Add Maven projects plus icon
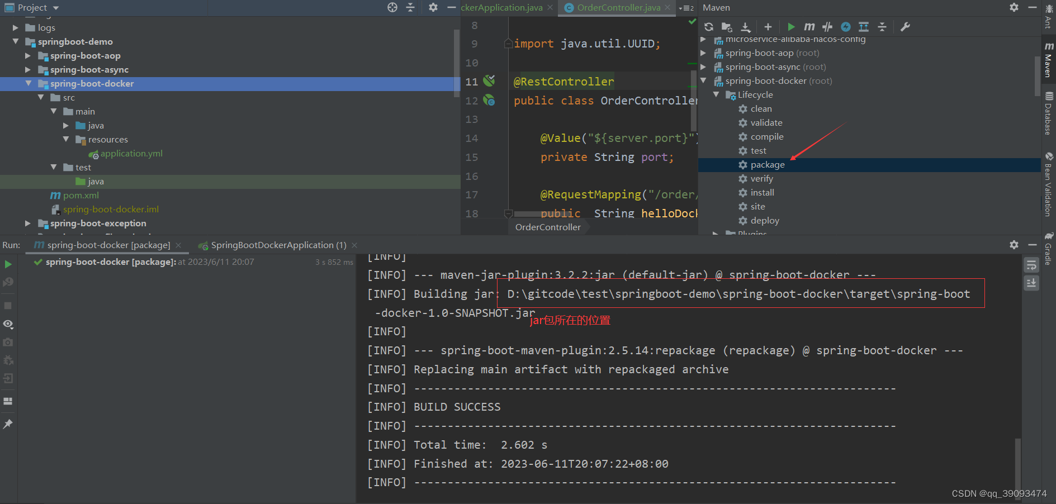 pyautogui.click(x=768, y=27)
